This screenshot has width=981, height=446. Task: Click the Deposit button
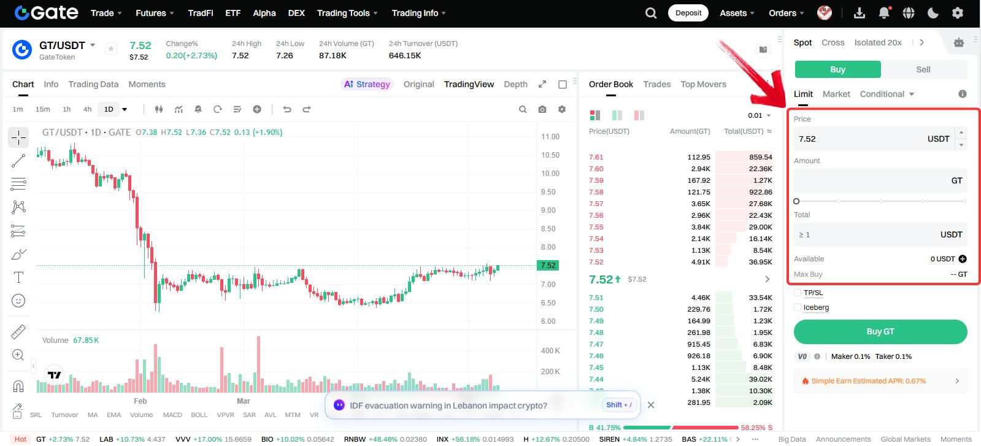pos(688,13)
